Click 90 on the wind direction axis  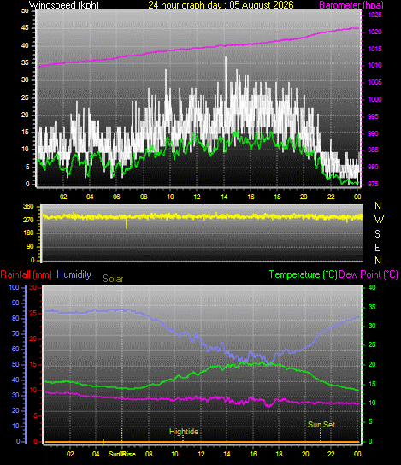[x=30, y=247]
